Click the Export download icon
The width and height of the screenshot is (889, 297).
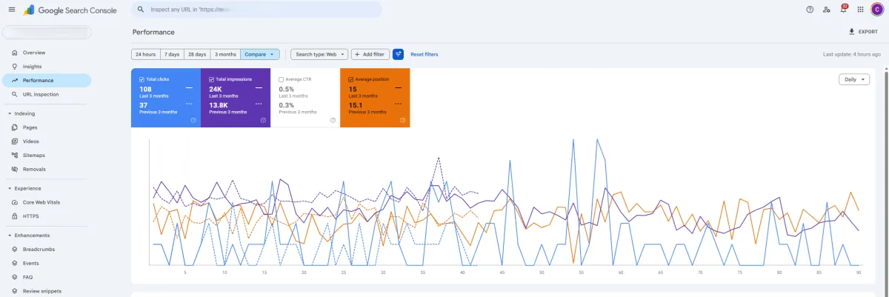(851, 32)
